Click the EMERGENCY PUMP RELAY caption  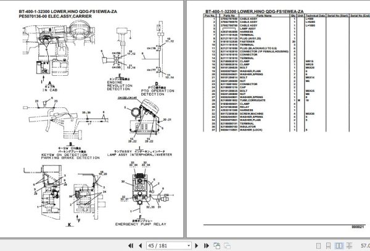click(141, 224)
